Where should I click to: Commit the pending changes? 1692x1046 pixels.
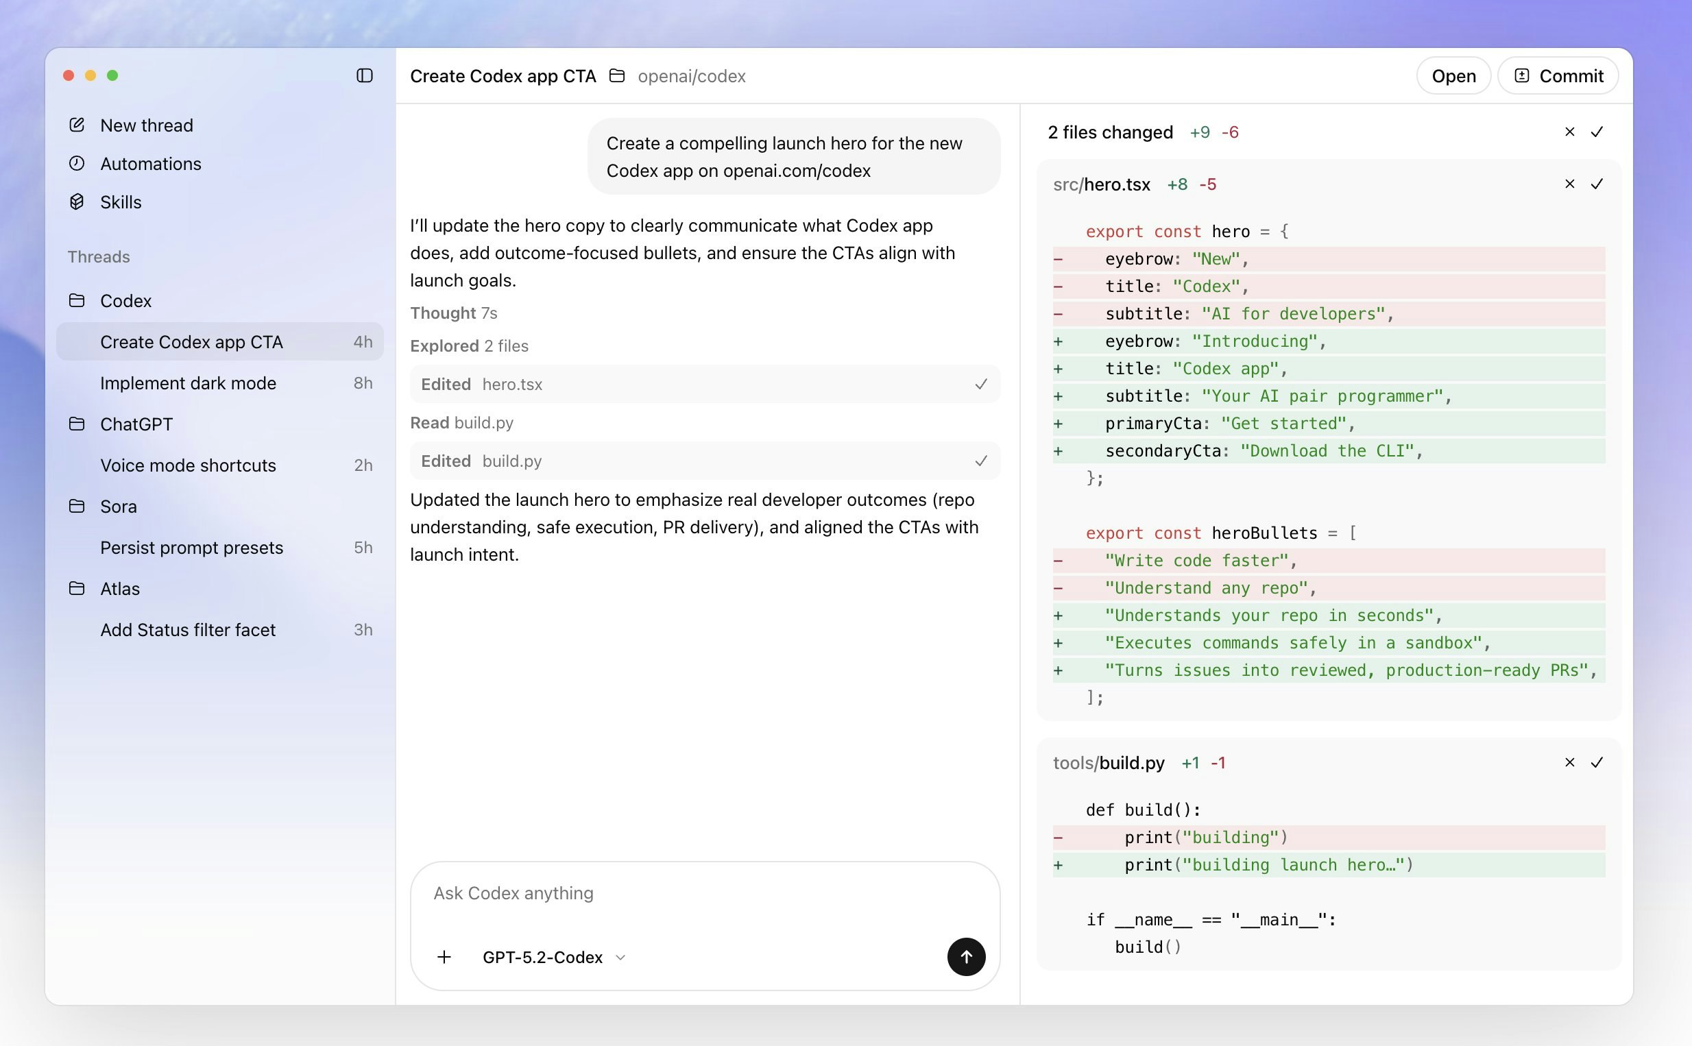[1557, 75]
